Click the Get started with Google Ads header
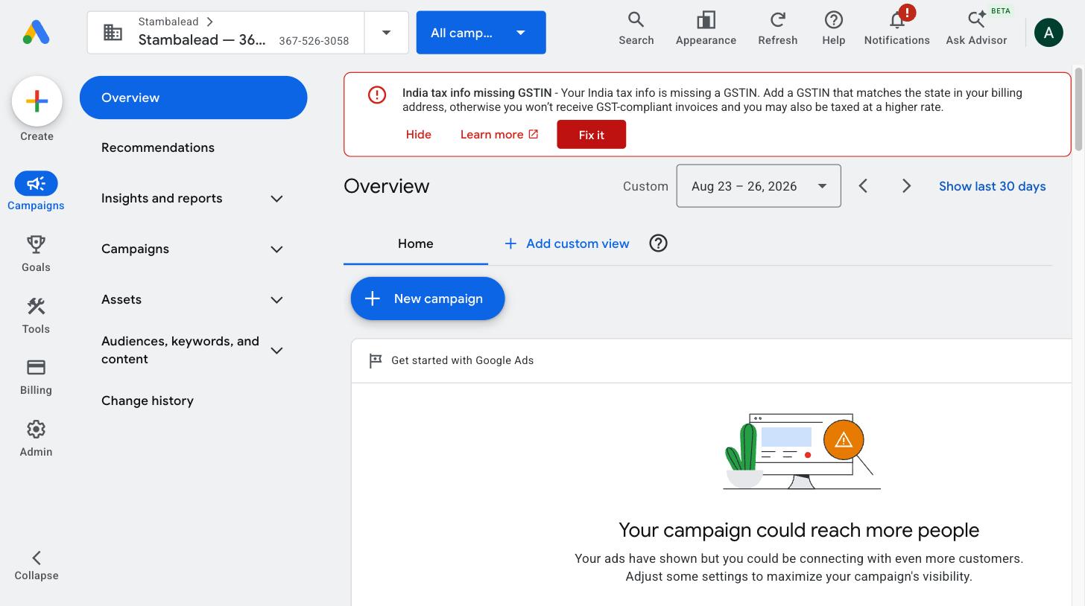This screenshot has width=1085, height=606. tap(462, 360)
